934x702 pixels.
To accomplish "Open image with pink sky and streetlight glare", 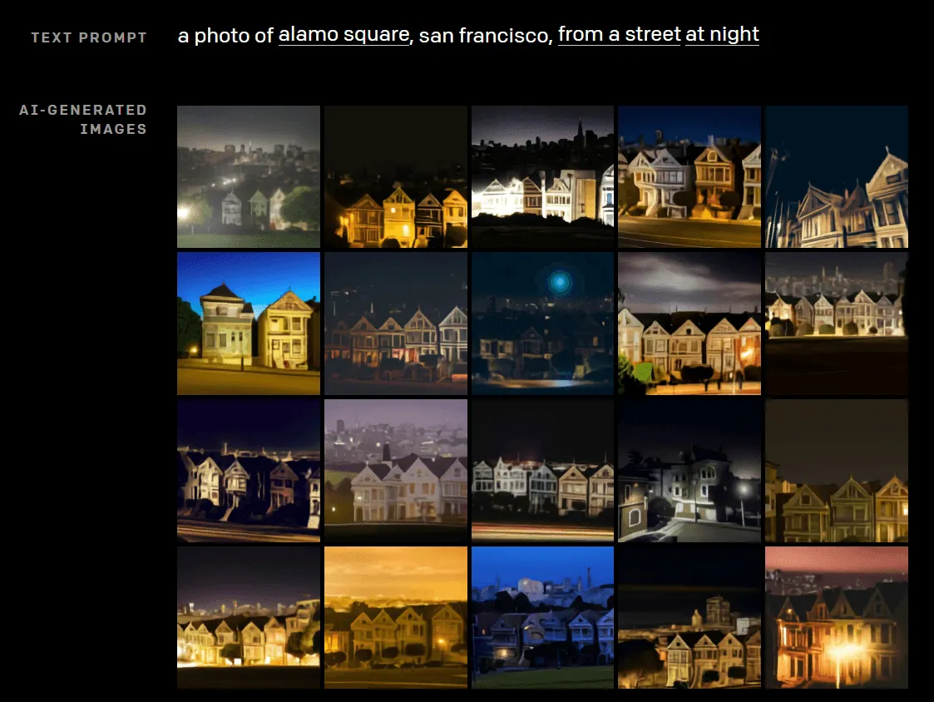I will click(x=836, y=617).
